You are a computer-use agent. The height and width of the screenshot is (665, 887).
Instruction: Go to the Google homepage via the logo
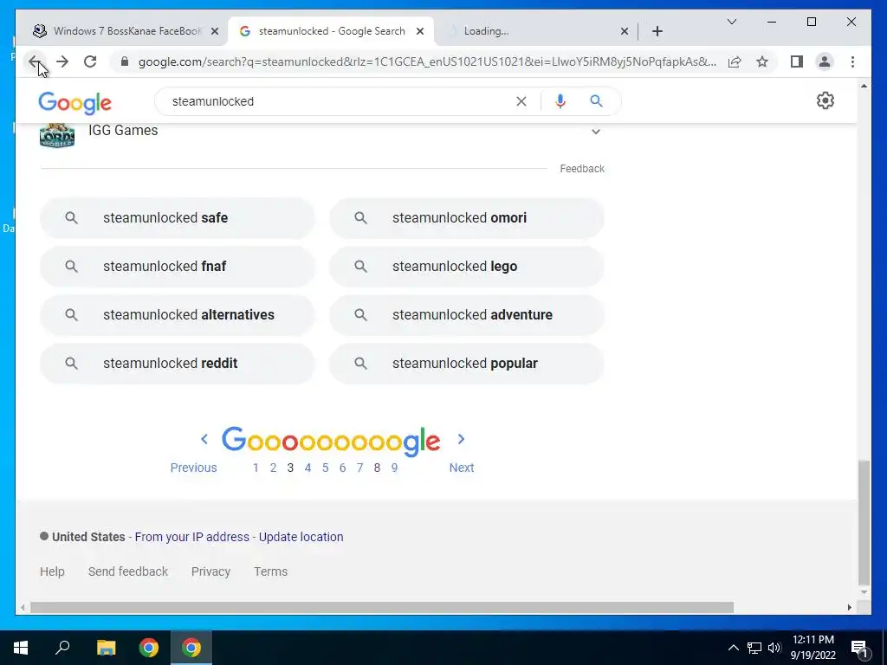tap(74, 103)
